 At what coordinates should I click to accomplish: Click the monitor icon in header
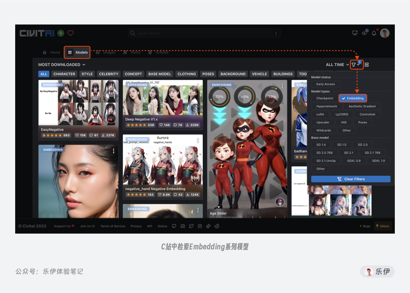click(355, 33)
